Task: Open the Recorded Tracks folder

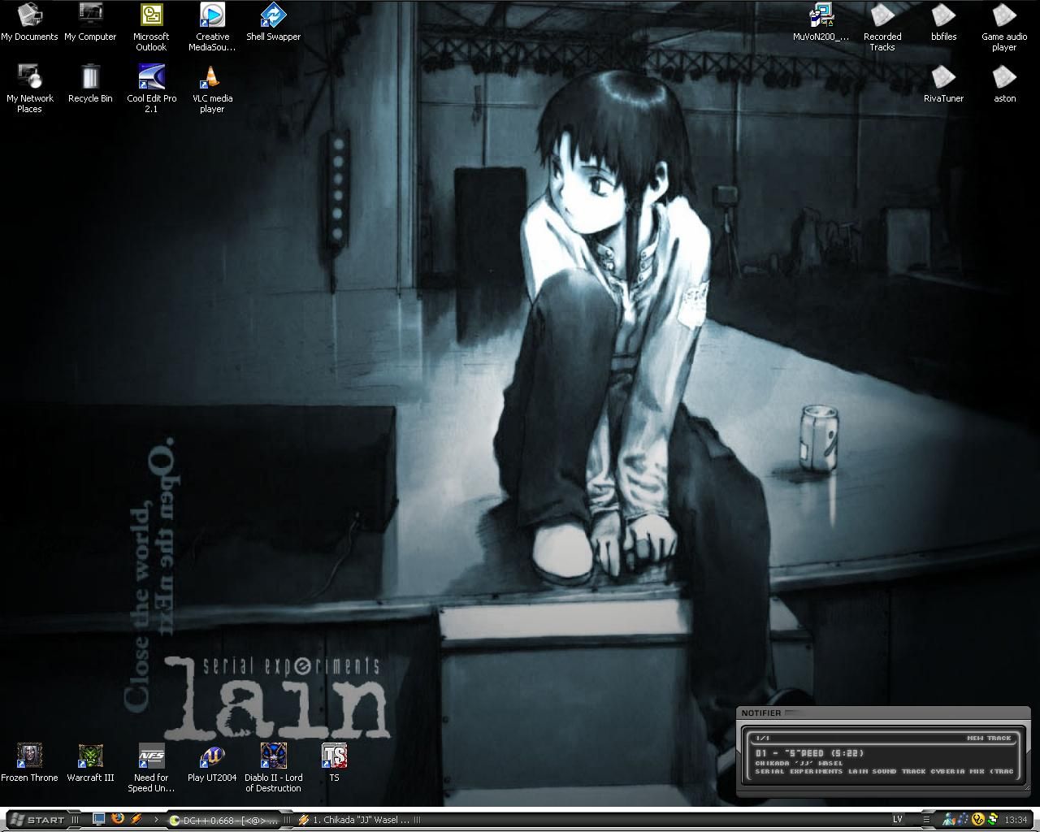Action: [x=882, y=27]
